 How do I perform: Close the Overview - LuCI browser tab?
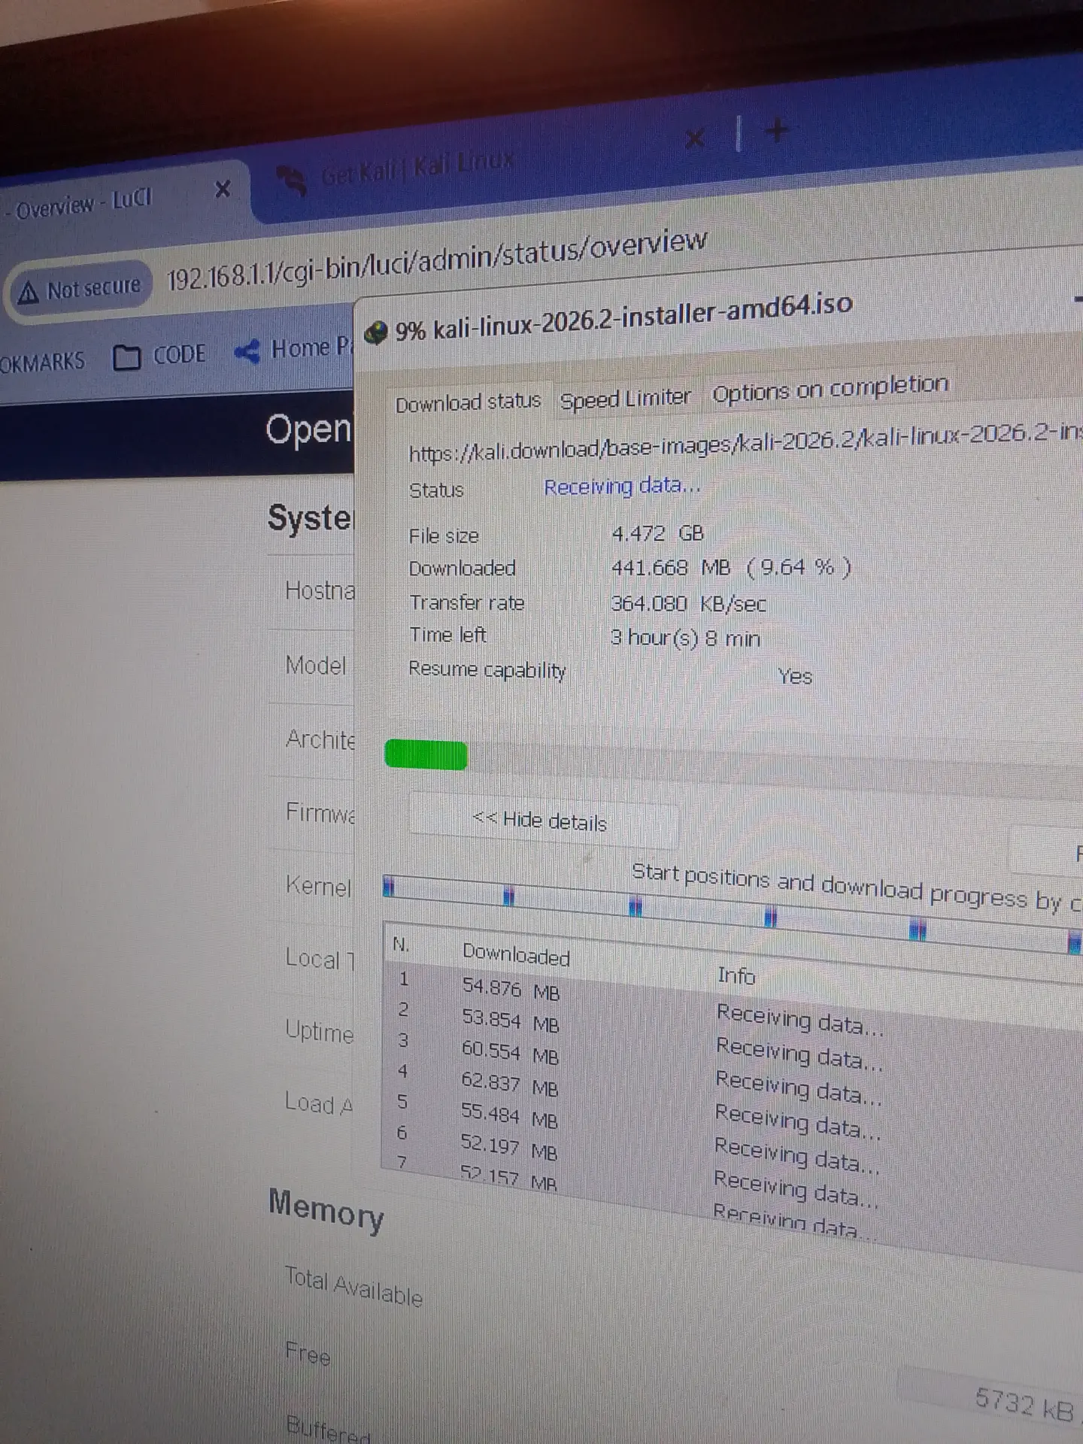pyautogui.click(x=223, y=189)
